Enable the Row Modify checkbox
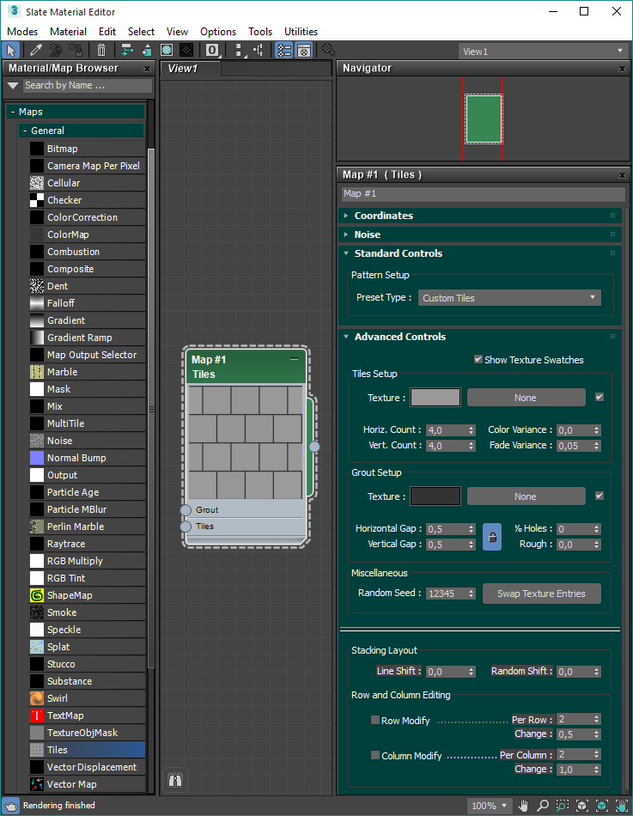633x816 pixels. [x=375, y=720]
